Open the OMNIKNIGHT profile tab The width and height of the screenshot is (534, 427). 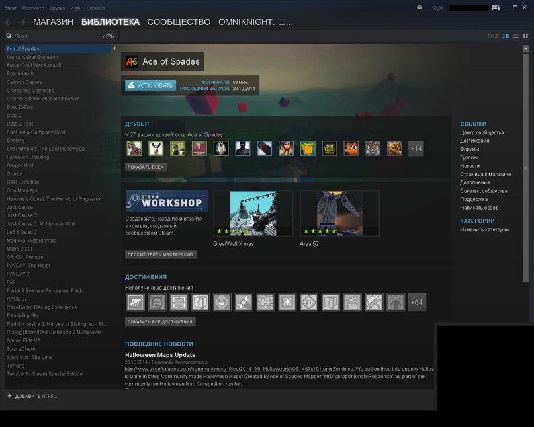point(256,22)
